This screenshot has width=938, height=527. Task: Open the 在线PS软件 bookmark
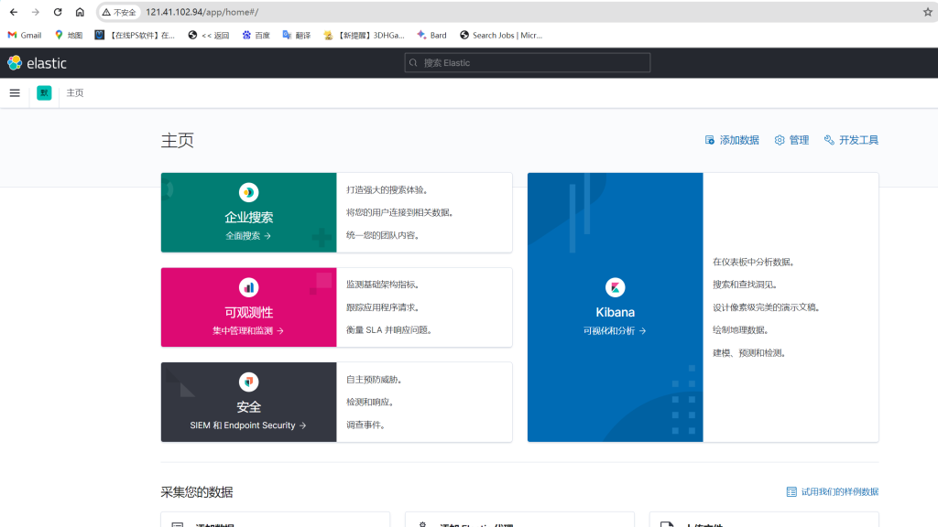tap(135, 36)
